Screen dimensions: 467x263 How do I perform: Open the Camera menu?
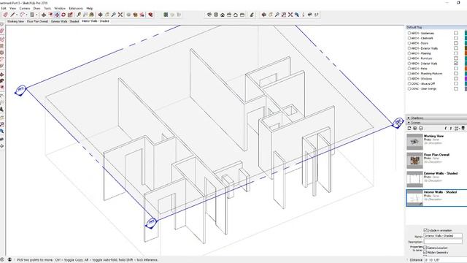(x=25, y=8)
